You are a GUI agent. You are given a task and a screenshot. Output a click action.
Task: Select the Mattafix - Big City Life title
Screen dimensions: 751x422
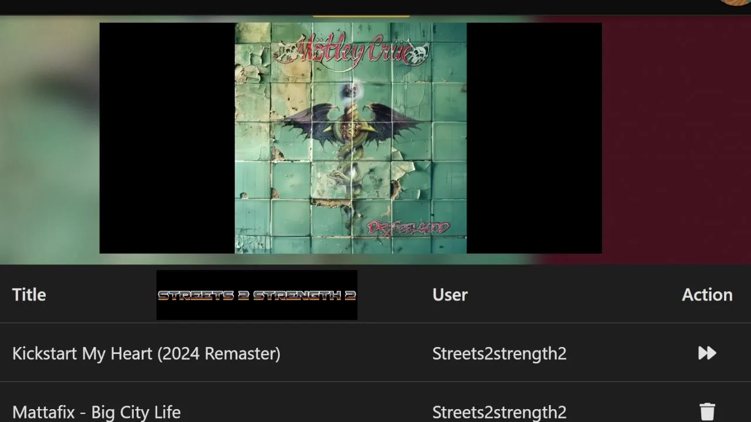[96, 412]
